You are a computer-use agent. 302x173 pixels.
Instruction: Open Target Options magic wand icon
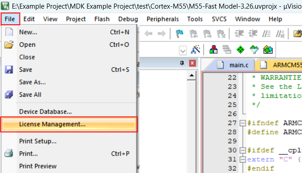(195, 49)
